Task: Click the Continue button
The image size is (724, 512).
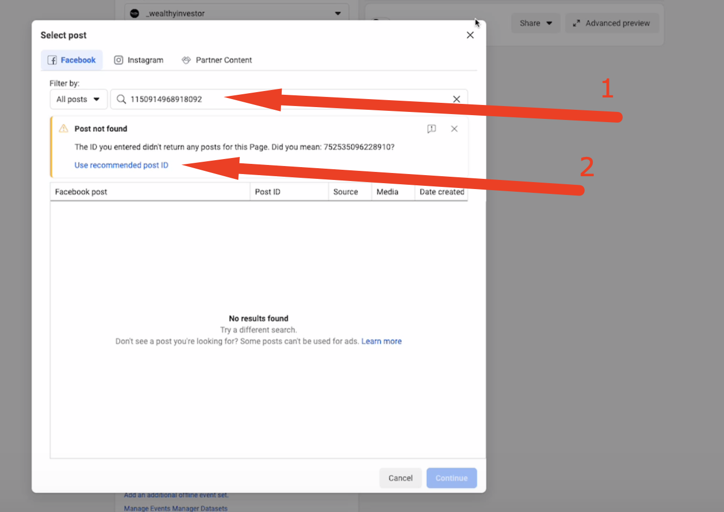Action: [x=451, y=478]
